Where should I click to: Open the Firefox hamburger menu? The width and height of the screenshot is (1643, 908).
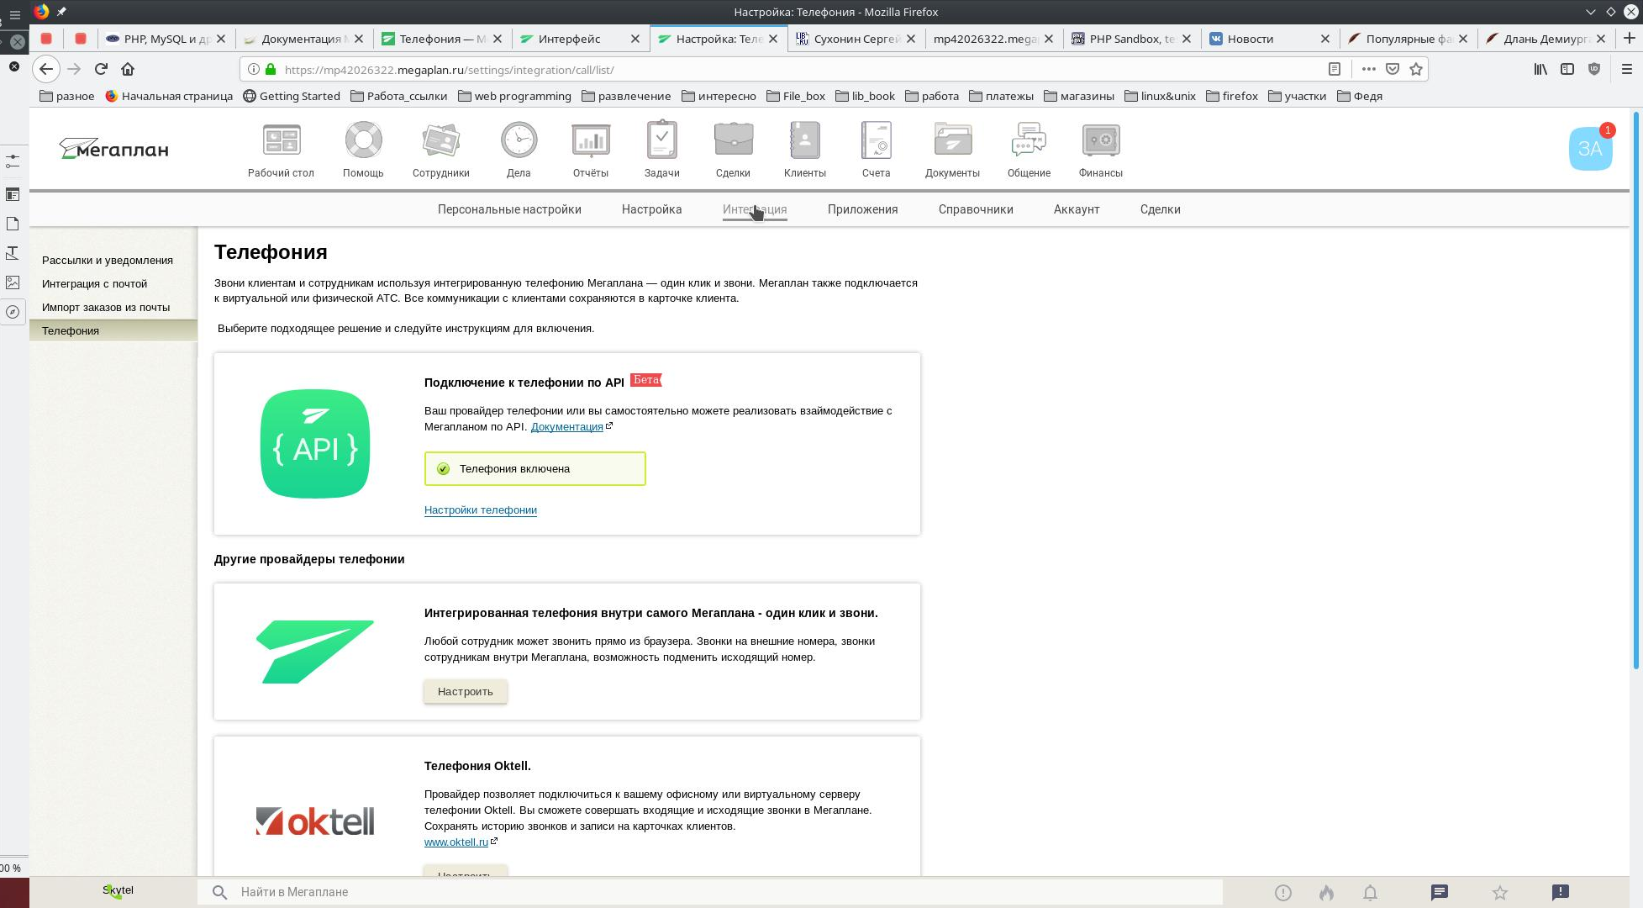[x=1626, y=69]
